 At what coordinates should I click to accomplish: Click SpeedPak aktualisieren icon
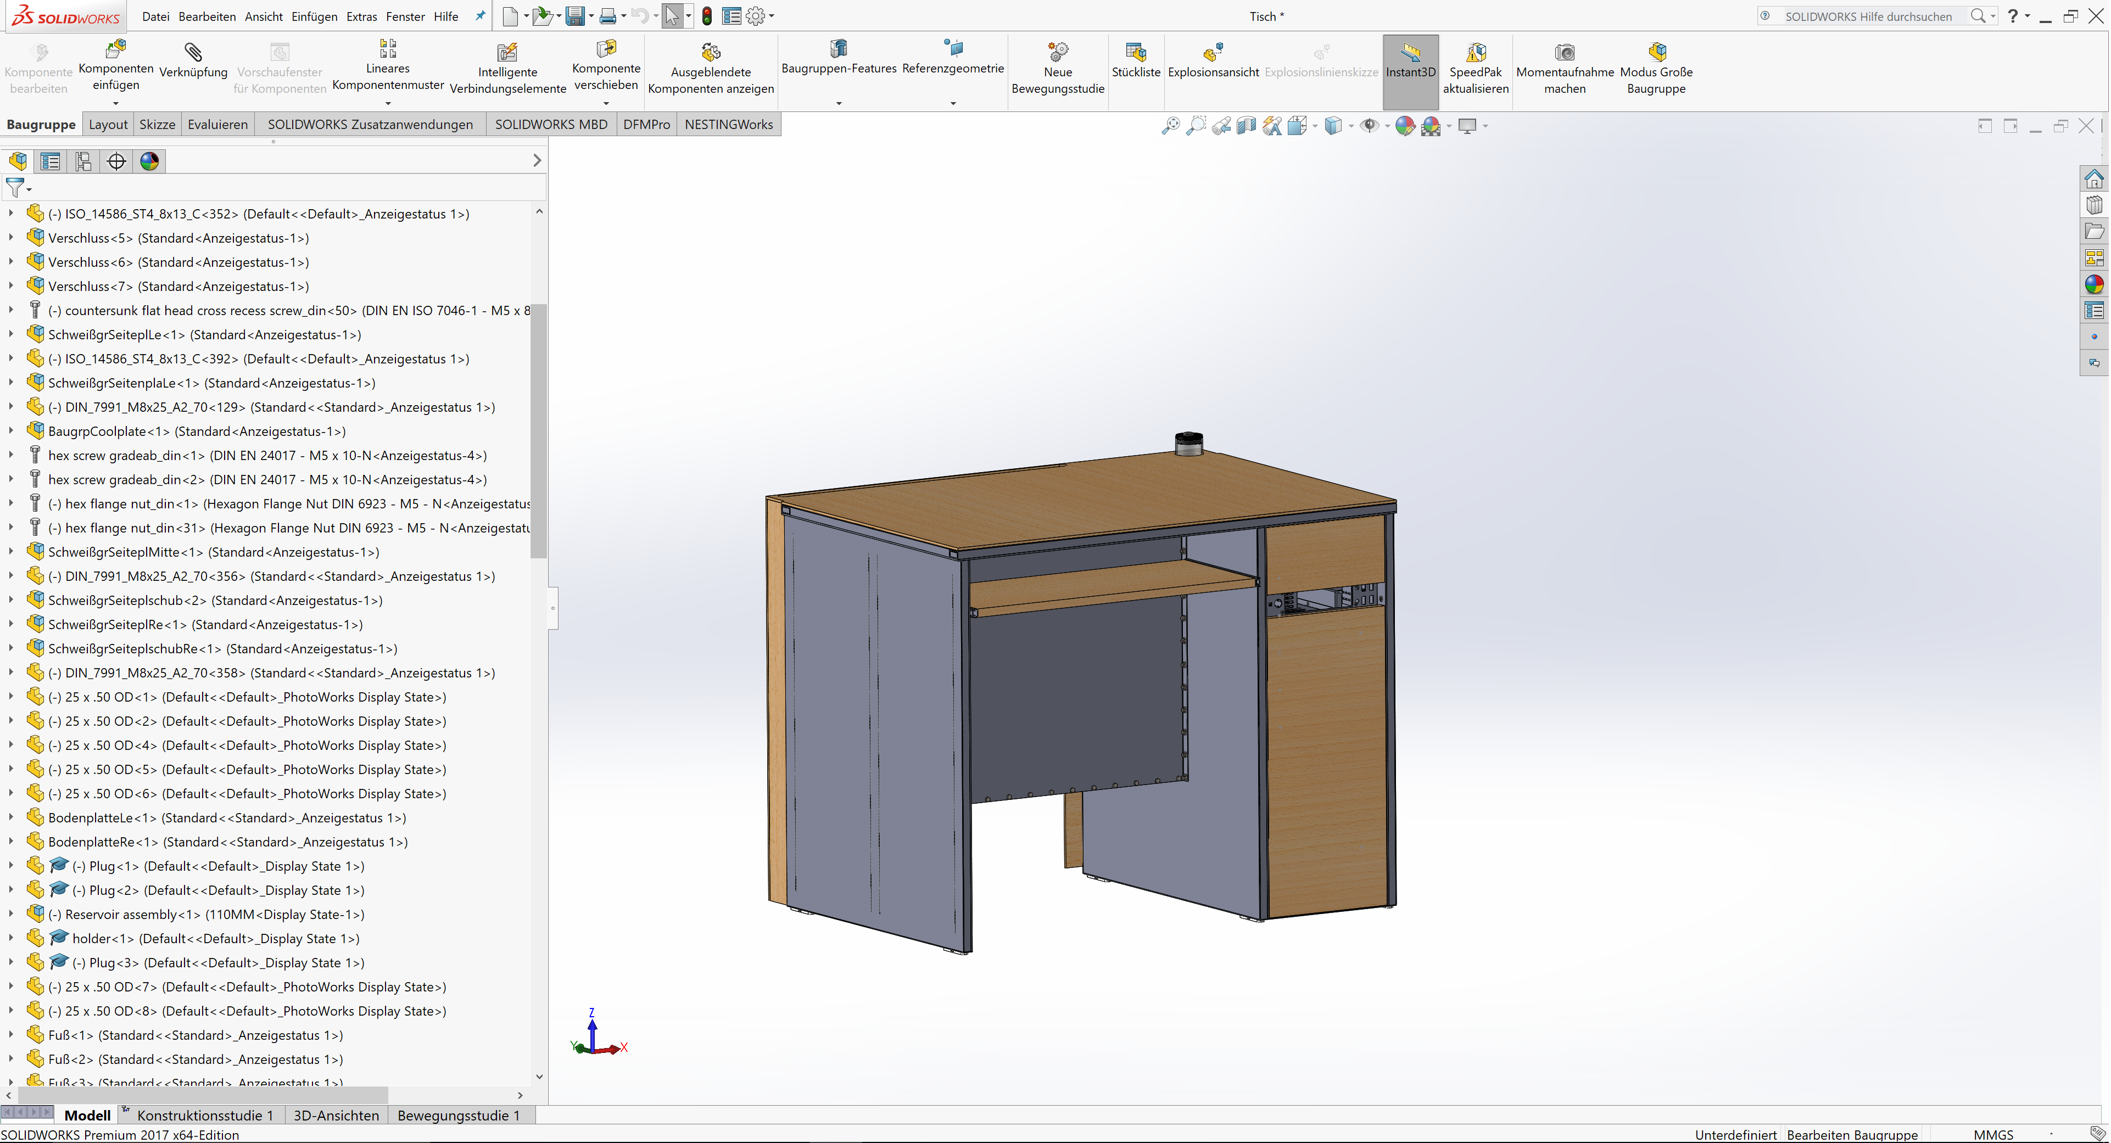point(1475,53)
